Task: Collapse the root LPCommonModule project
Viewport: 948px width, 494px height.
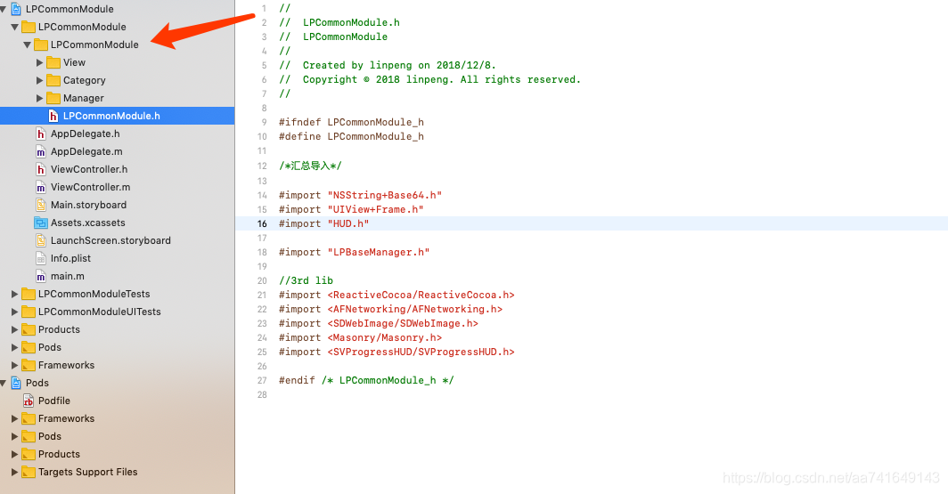Action: 3,9
